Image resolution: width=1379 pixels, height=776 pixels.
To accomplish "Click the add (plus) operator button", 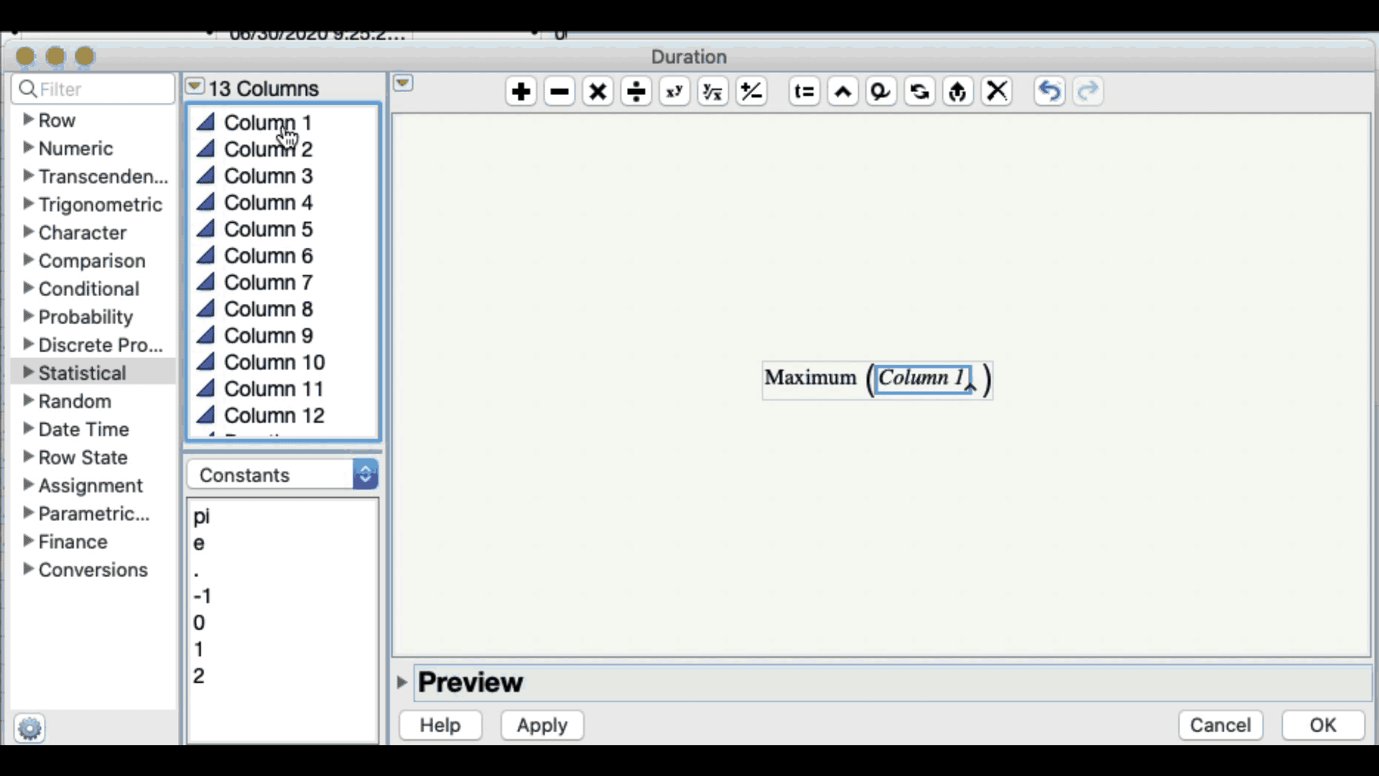I will 521,91.
